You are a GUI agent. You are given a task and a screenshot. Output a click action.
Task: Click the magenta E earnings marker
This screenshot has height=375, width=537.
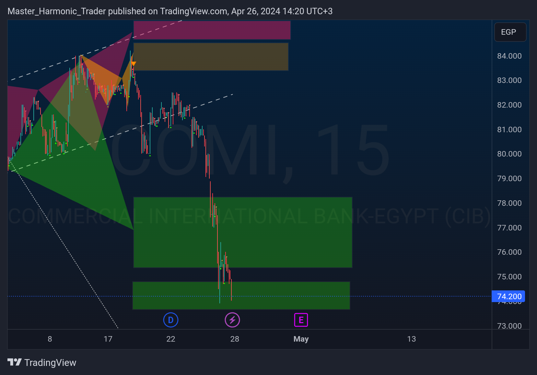coord(301,320)
